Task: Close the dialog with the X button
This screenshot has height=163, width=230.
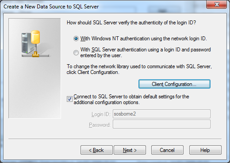Action: [216, 4]
